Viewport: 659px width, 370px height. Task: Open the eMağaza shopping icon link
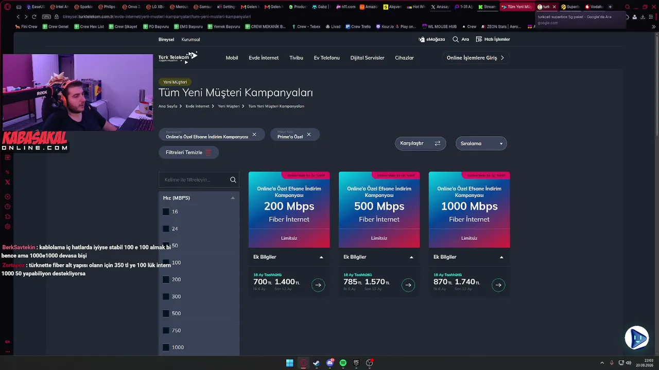(432, 39)
